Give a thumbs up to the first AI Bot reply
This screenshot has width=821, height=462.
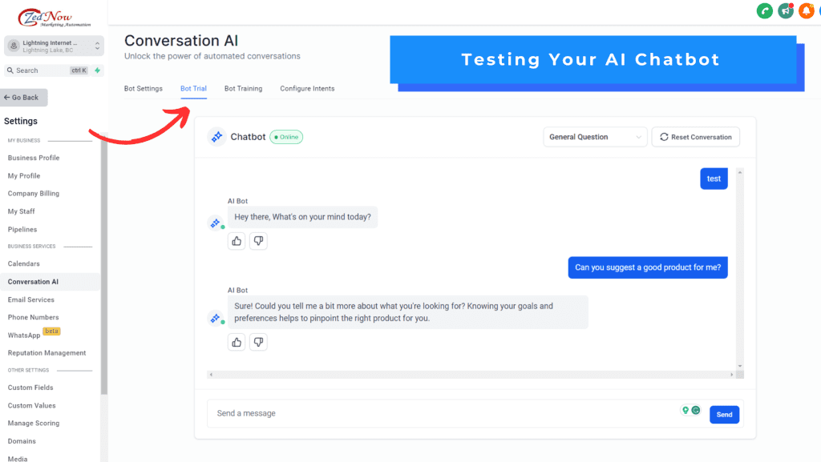click(x=236, y=240)
